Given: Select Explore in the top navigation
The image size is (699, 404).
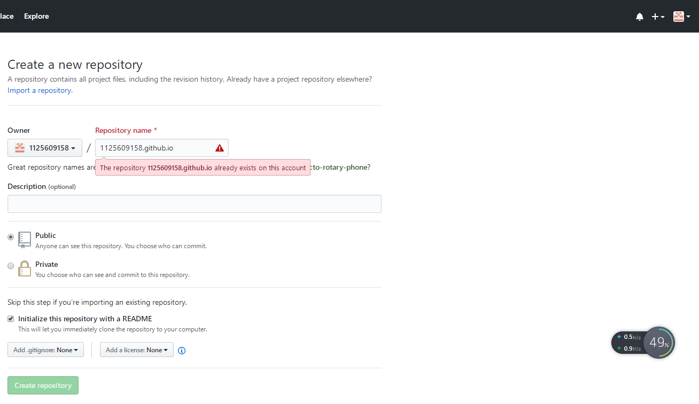Looking at the screenshot, I should tap(36, 16).
